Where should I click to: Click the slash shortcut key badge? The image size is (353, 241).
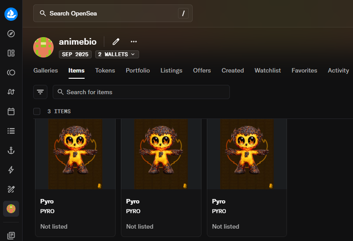coord(183,13)
